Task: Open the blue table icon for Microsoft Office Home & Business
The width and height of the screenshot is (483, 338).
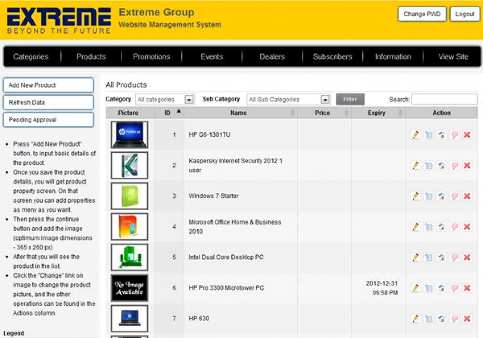Action: point(428,227)
